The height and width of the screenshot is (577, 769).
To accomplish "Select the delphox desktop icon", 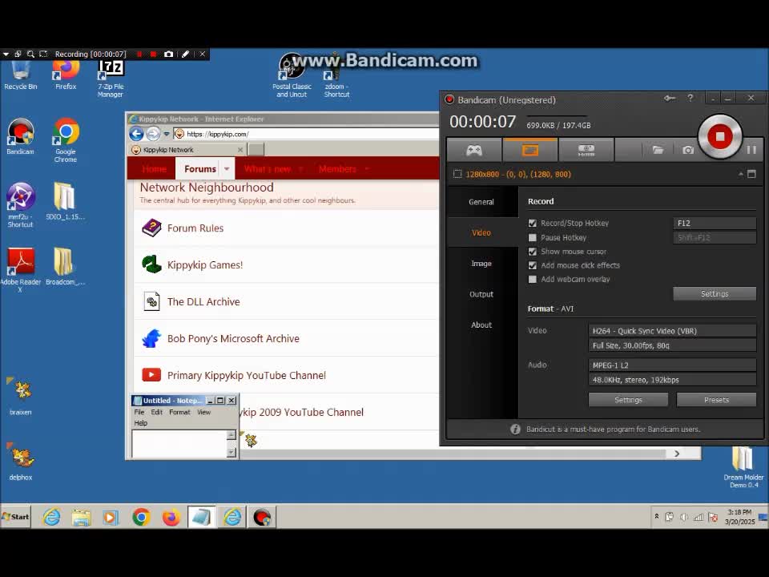I will (x=21, y=462).
